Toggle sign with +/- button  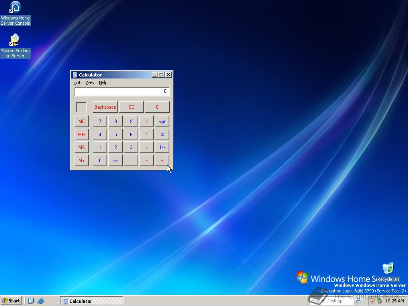click(116, 160)
